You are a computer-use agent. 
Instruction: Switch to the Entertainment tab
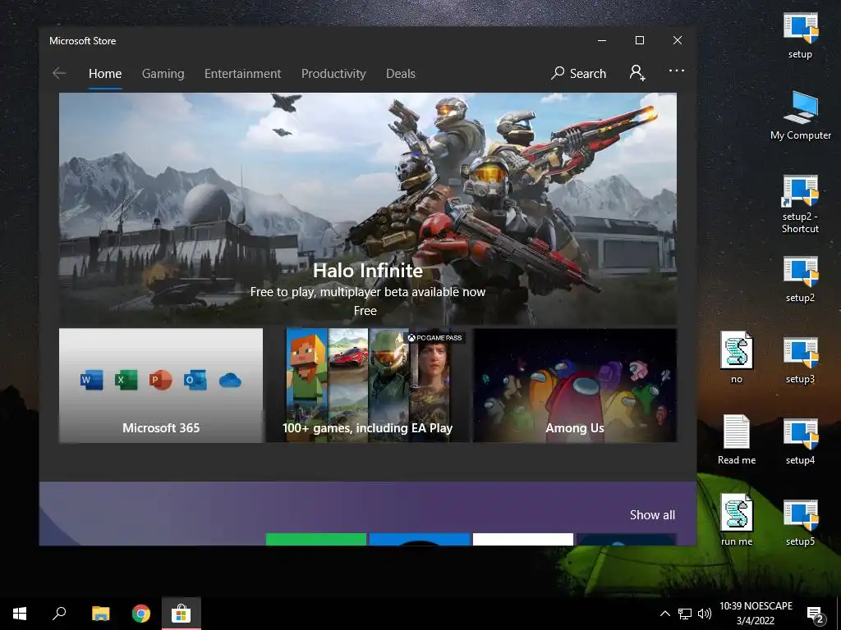coord(242,73)
